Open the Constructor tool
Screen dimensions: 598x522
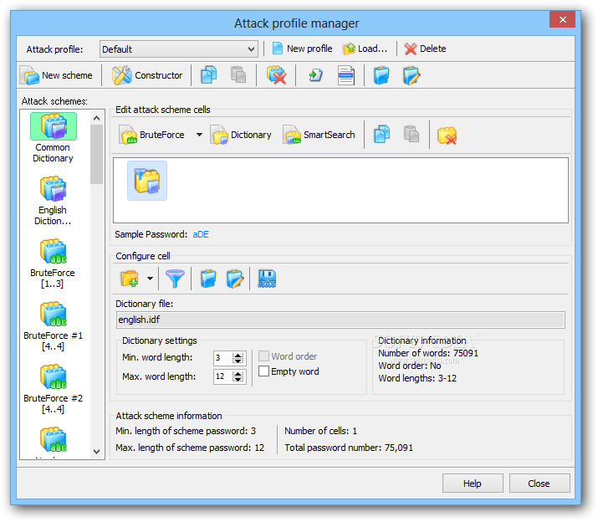(147, 75)
